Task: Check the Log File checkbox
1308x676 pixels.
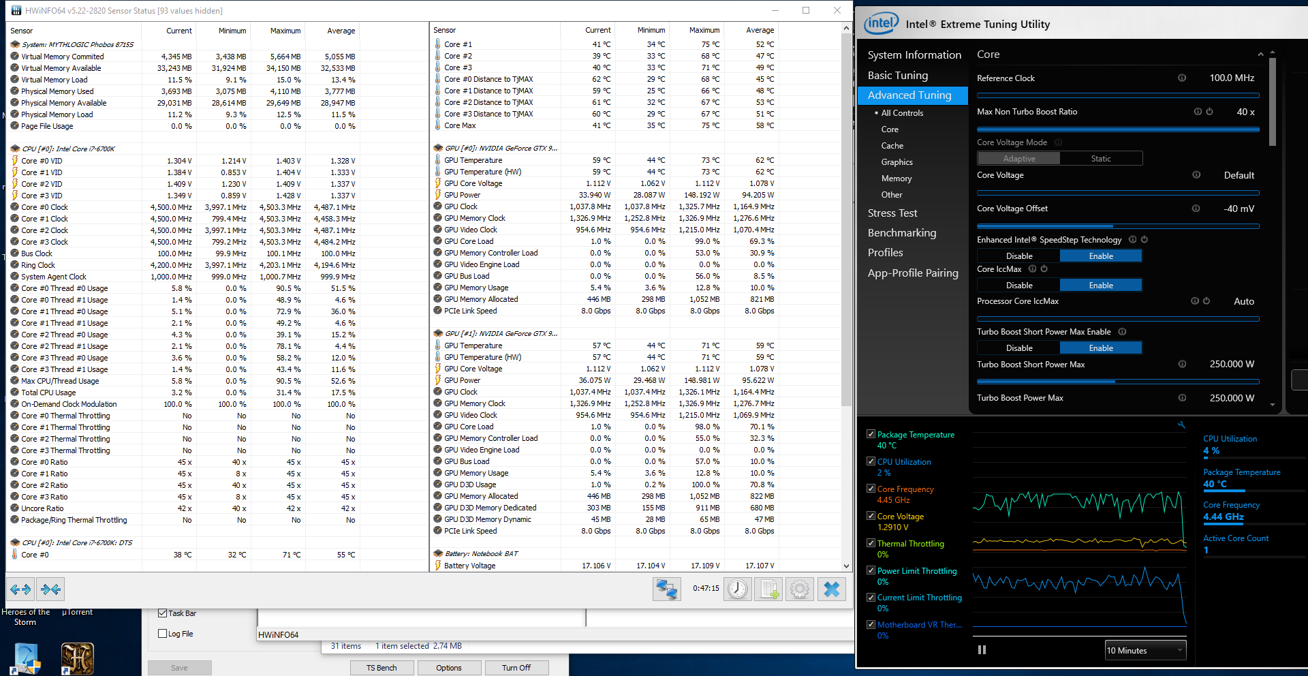Action: (162, 633)
